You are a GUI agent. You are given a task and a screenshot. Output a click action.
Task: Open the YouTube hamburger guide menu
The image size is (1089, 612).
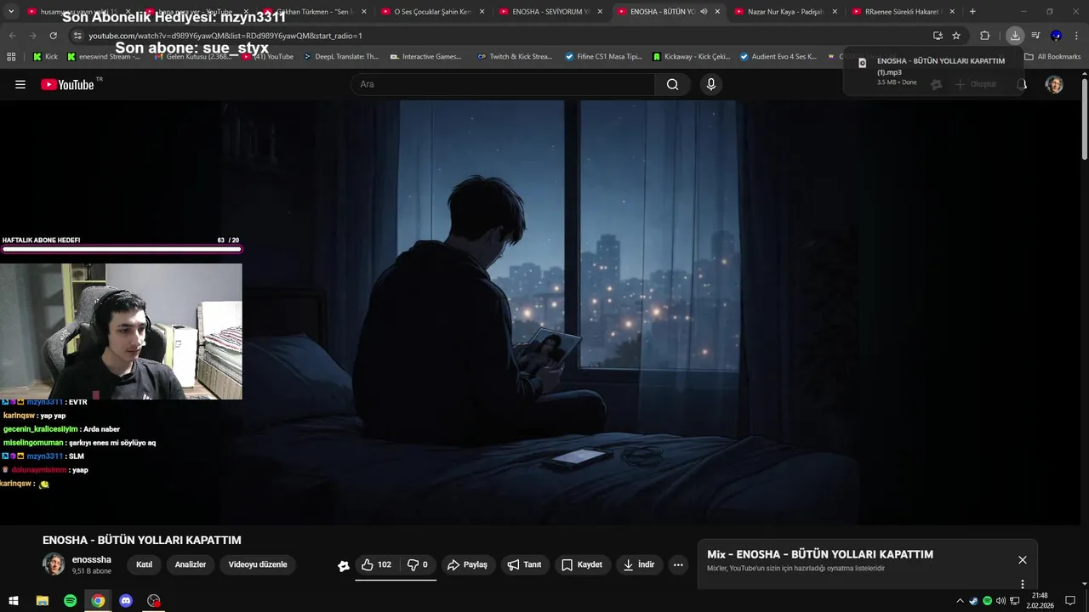click(20, 84)
